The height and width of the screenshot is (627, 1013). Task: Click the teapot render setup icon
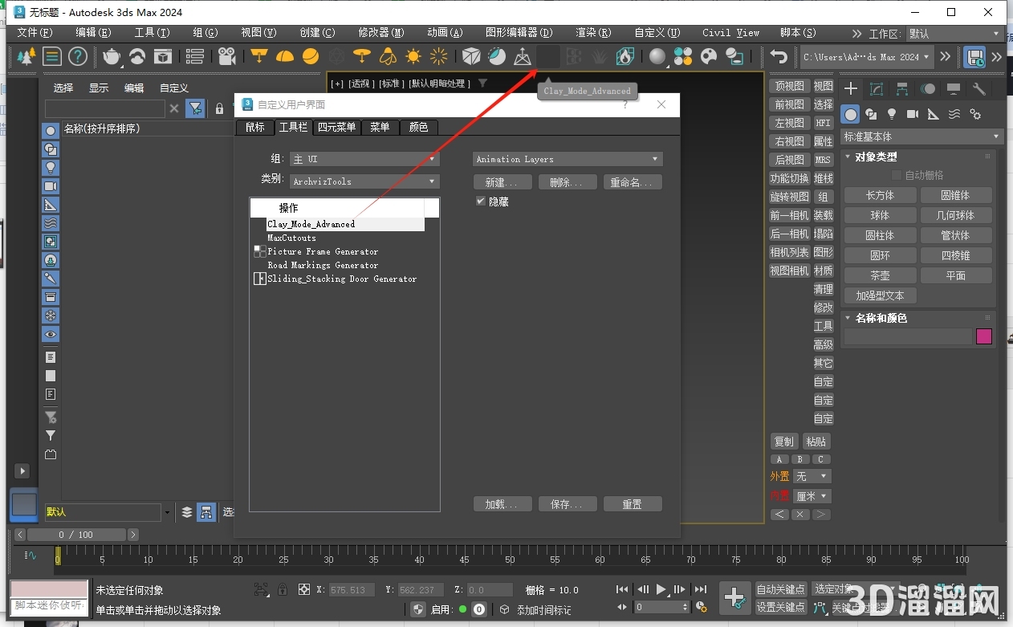[112, 56]
